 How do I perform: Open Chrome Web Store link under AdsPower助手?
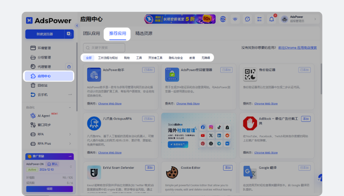click(x=110, y=104)
